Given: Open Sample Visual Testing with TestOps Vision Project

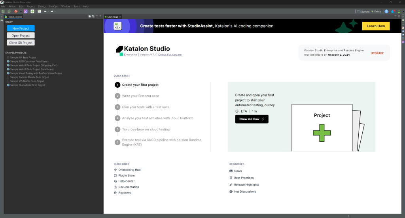Looking at the screenshot, I should click(x=35, y=73).
